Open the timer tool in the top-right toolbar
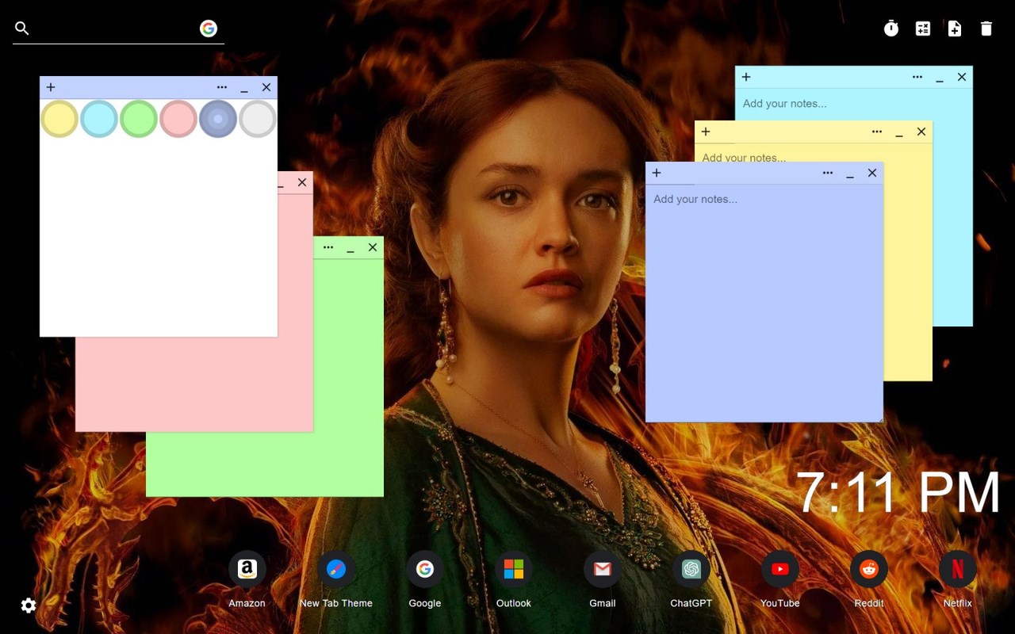Viewport: 1015px width, 634px height. [x=891, y=29]
